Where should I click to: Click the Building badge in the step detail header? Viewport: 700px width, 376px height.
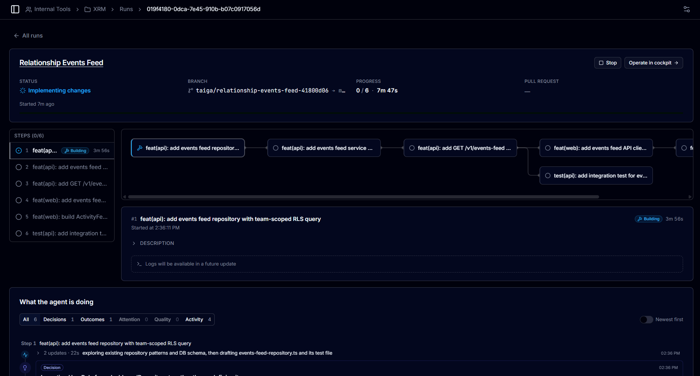point(648,219)
